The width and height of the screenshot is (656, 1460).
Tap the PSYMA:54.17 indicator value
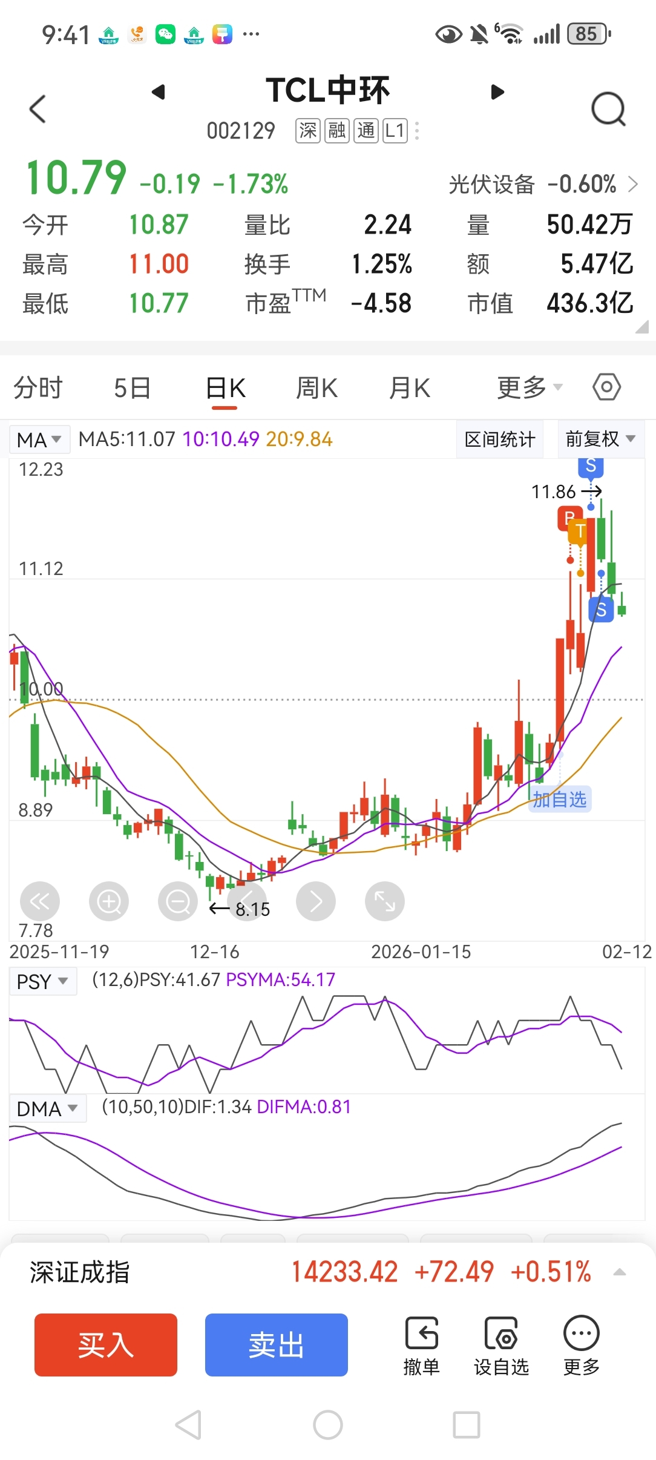click(x=280, y=980)
